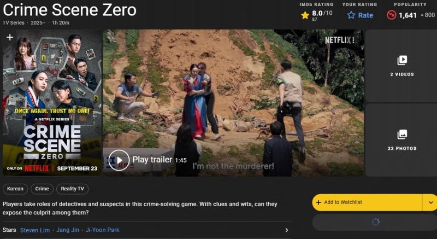Screen dimensions: 437x239
Task: Expand the Stars row chevron
Action: 287,230
